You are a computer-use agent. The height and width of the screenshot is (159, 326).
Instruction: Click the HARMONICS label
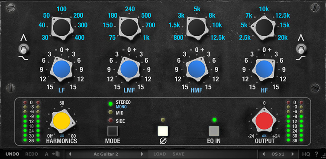coord(61,141)
